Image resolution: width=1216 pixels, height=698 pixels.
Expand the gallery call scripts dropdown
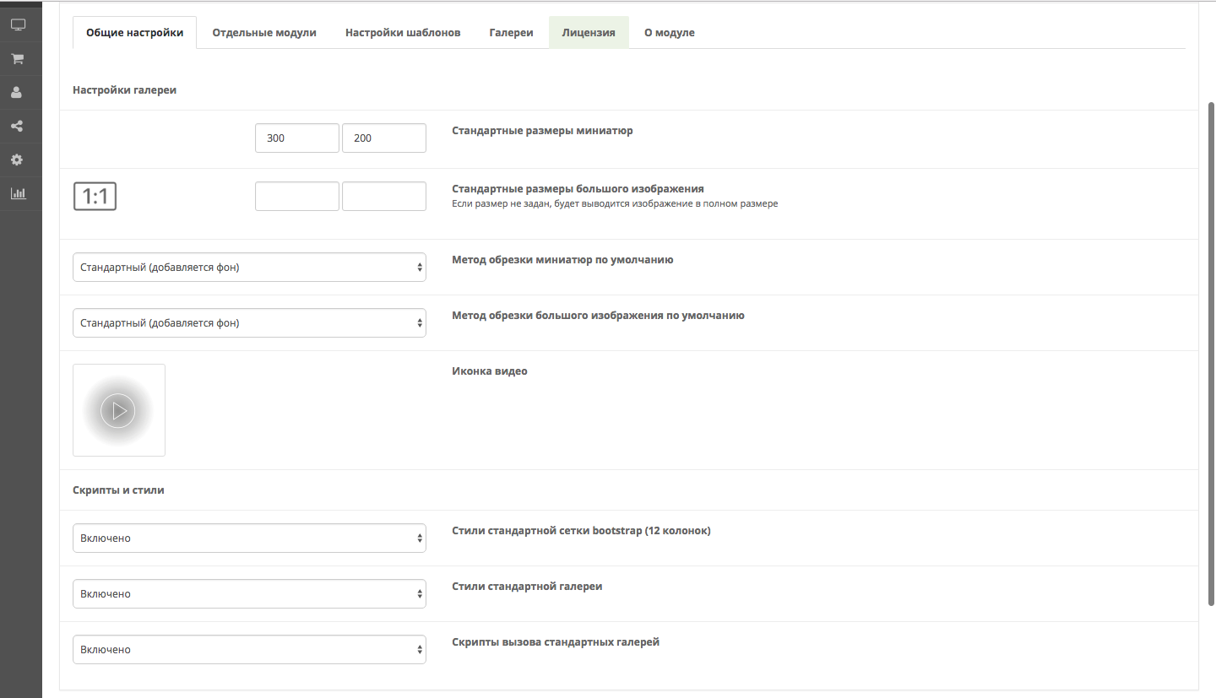click(249, 650)
